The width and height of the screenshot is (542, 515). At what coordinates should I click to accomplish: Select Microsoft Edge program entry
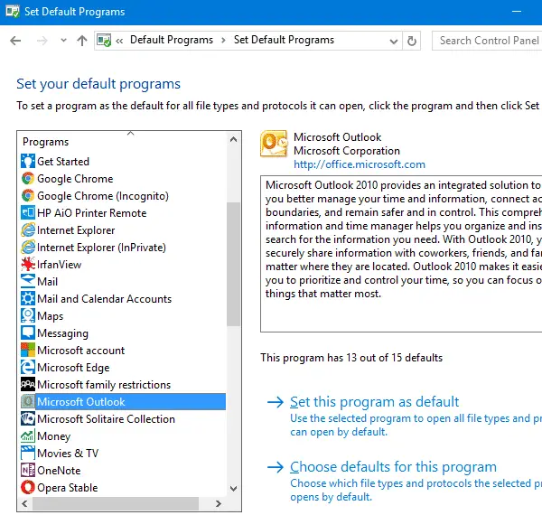[123, 368]
